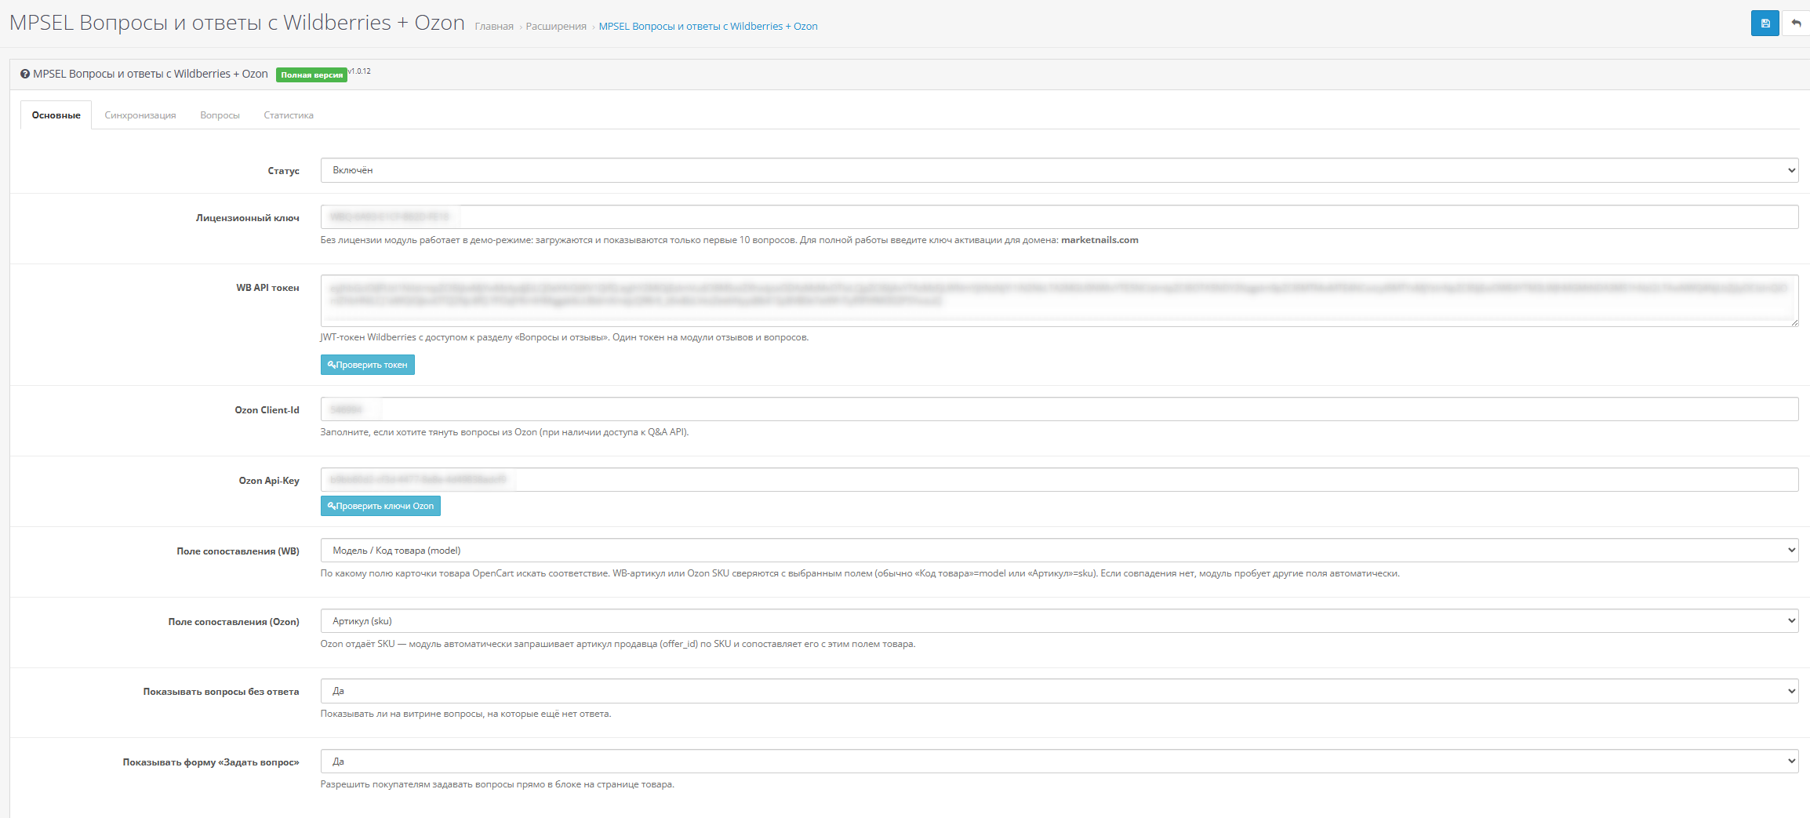Click the hint starting with Ozon отдаёт SKU
The image size is (1810, 818).
[618, 644]
